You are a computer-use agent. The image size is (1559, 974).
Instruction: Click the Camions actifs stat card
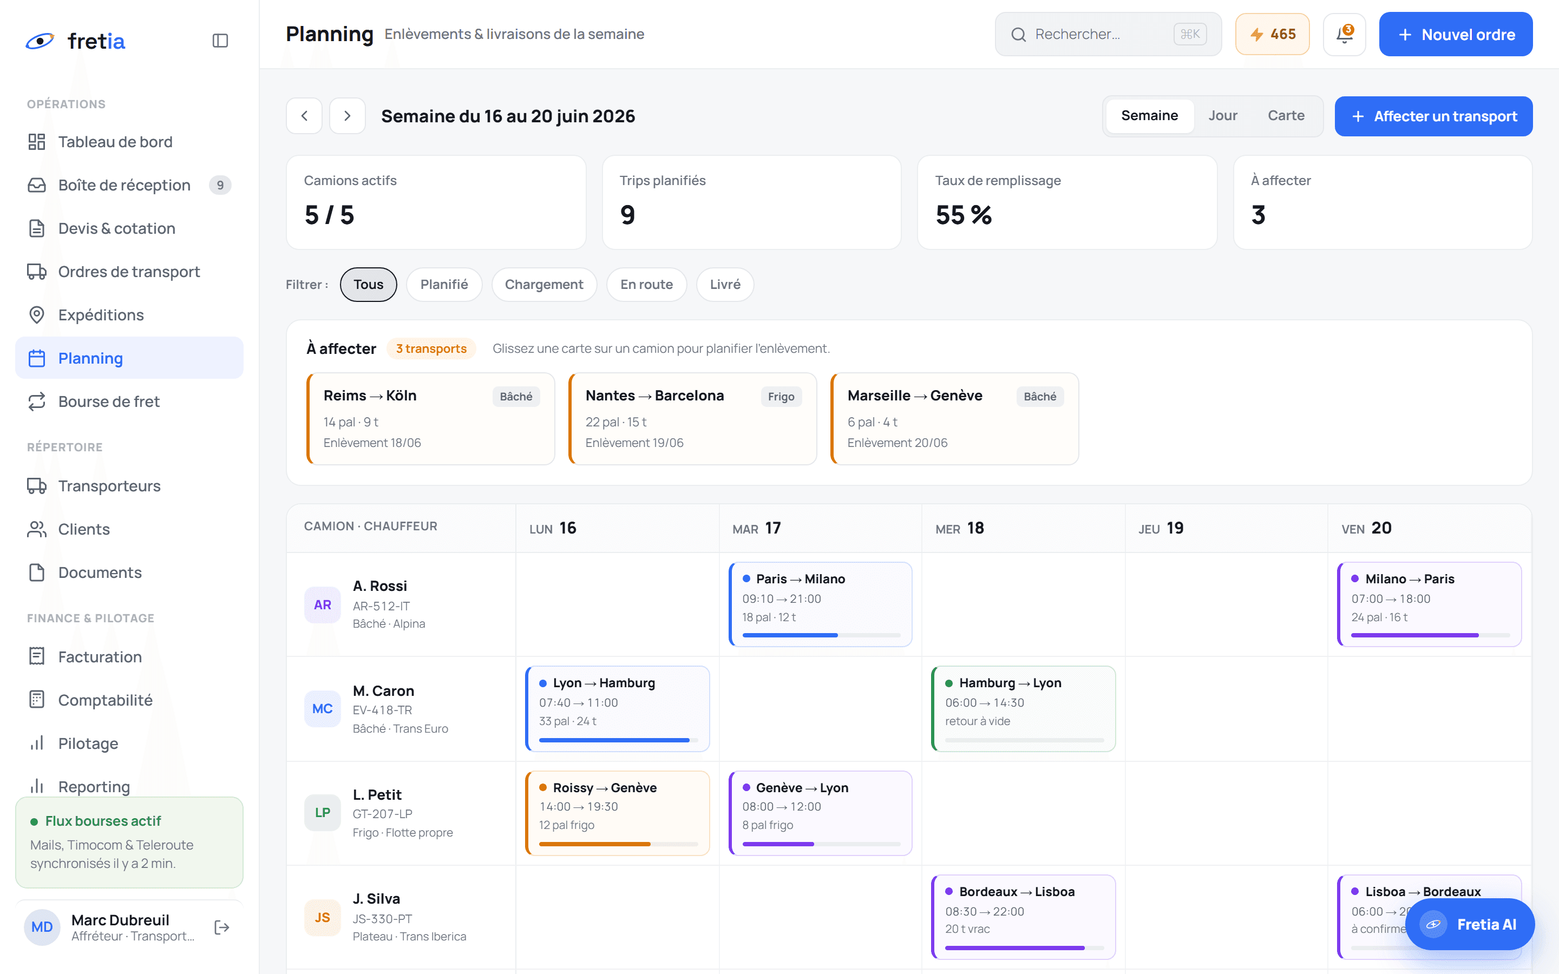click(x=436, y=202)
